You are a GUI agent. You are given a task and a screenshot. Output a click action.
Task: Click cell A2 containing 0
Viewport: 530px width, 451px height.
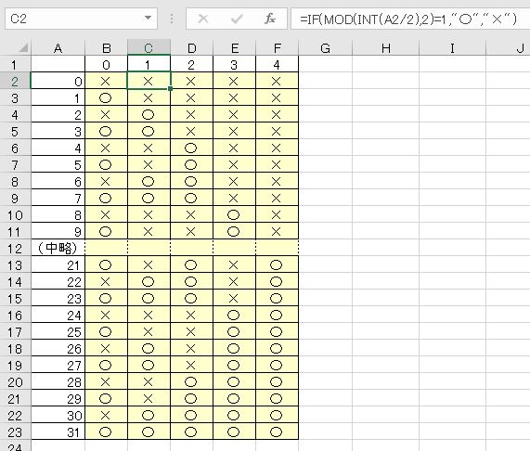[x=58, y=81]
